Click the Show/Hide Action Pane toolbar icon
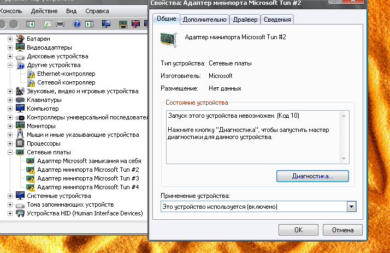 (x=89, y=24)
